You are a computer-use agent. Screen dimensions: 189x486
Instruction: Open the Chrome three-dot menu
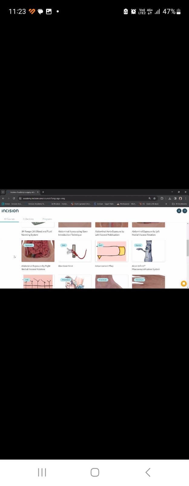tap(186, 198)
